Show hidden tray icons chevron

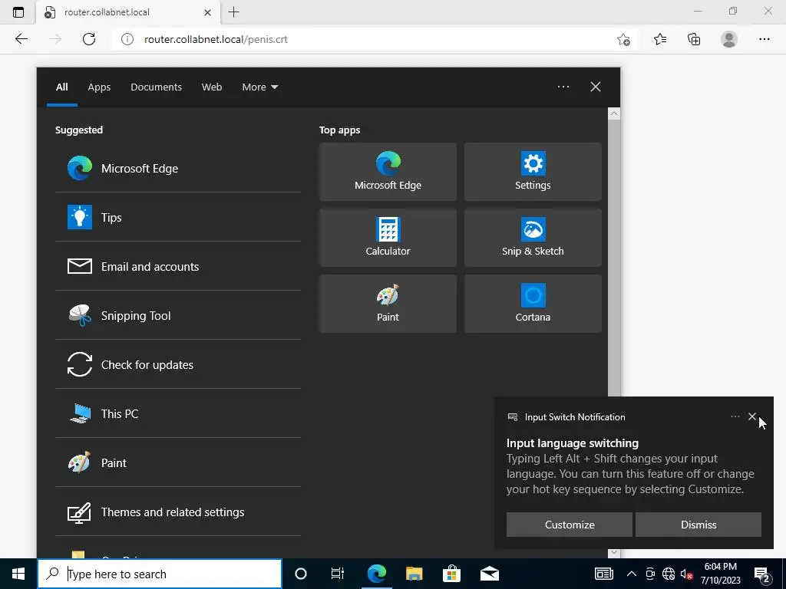[632, 574]
